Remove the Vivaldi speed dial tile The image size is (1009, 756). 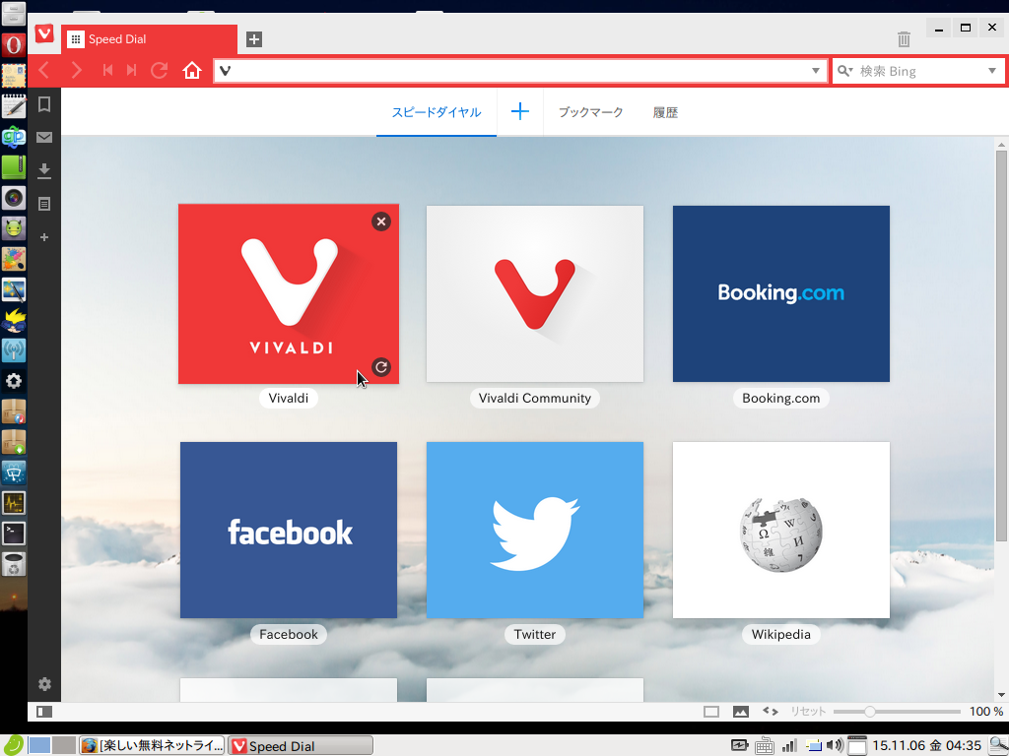click(x=381, y=221)
